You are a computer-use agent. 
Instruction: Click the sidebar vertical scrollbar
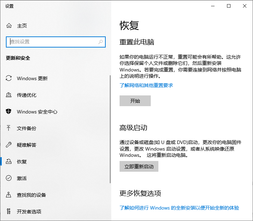tap(110, 128)
